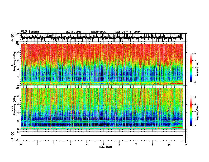The image size is (209, 162).
Task: Click the ch.1 color bar "log(PSD)" unit label
Action: click(198, 69)
